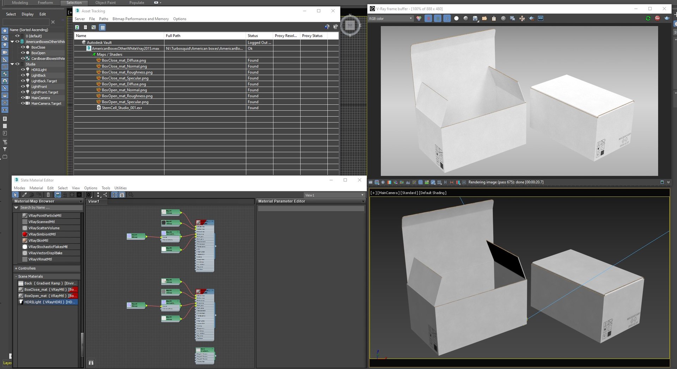The height and width of the screenshot is (369, 677).
Task: Toggle visibility of BoxOpen object
Action: (23, 53)
